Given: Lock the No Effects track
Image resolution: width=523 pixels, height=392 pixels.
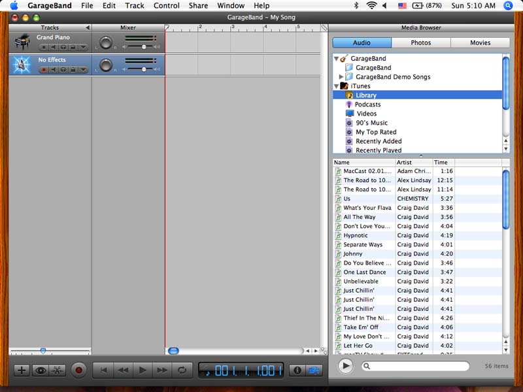Looking at the screenshot, I should click(73, 70).
